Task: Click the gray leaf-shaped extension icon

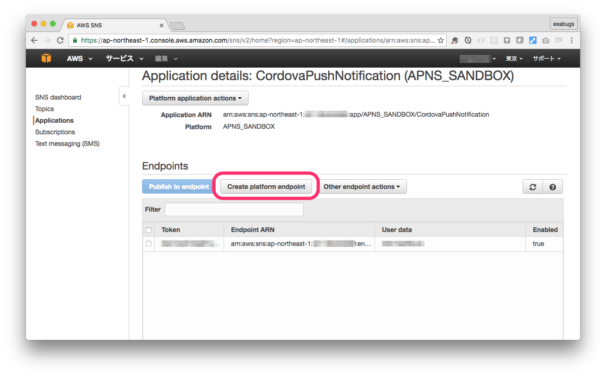Action: tap(520, 40)
